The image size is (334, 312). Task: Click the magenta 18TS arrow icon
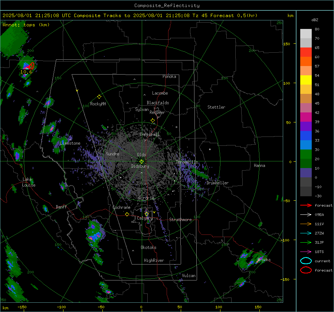pyautogui.click(x=306, y=252)
